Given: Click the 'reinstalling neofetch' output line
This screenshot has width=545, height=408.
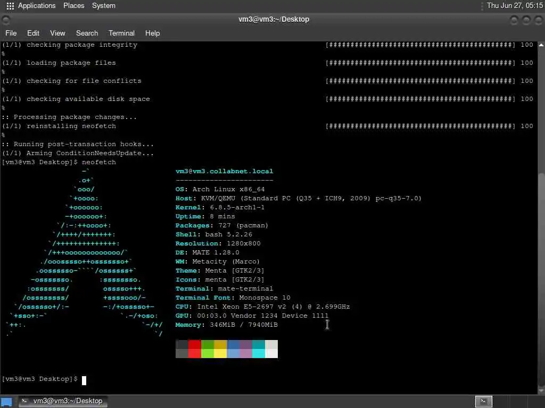Looking at the screenshot, I should (x=59, y=126).
